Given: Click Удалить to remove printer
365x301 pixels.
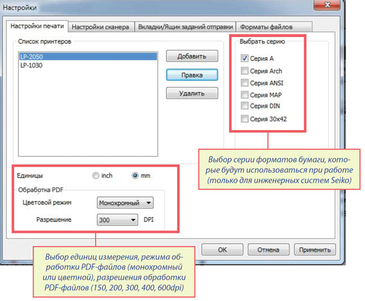Looking at the screenshot, I should (x=192, y=94).
